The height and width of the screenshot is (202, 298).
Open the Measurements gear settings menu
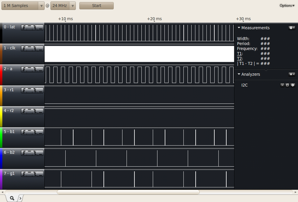pyautogui.click(x=292, y=28)
